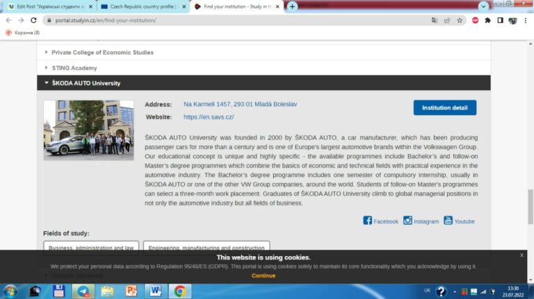Open the Youtube social link

click(459, 221)
